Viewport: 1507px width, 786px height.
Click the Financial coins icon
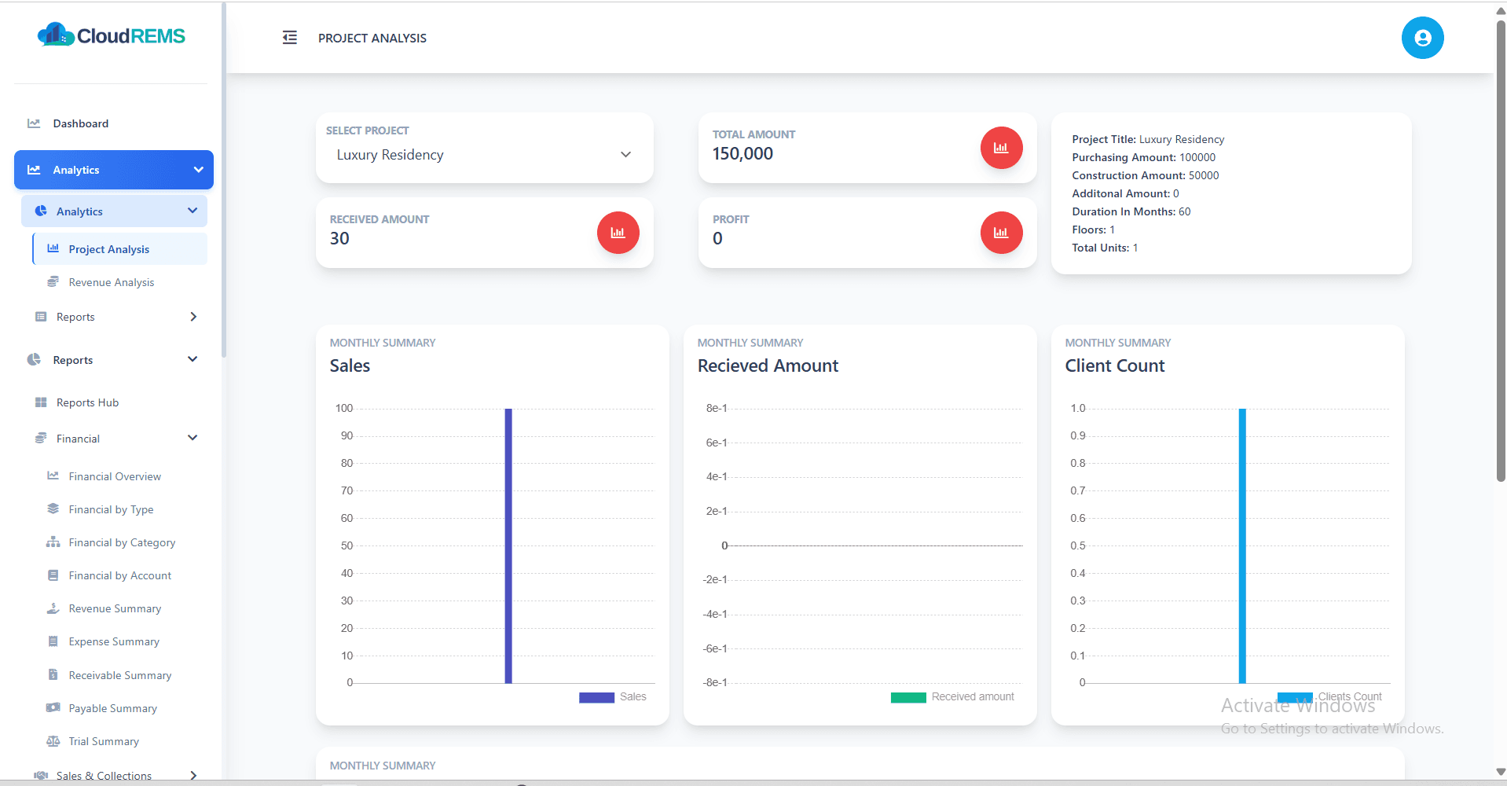(41, 438)
